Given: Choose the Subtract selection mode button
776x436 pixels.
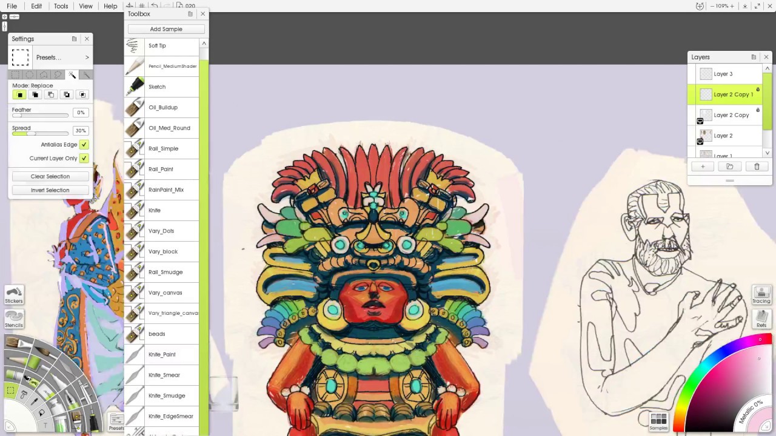Looking at the screenshot, I should [x=51, y=95].
